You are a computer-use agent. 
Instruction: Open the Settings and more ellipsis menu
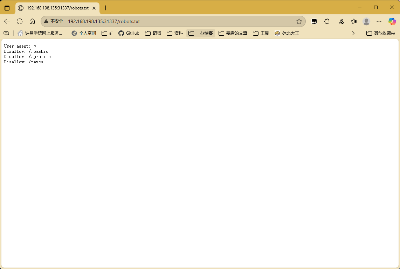(x=379, y=21)
